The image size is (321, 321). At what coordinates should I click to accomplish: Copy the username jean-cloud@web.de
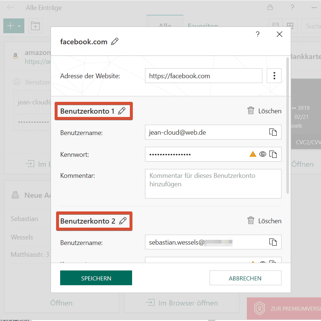click(273, 132)
